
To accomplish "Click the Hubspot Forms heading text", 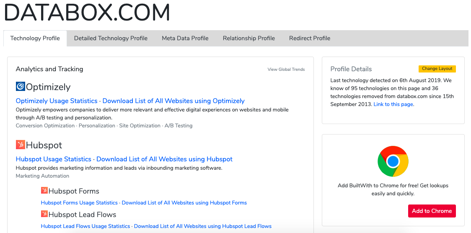I will pos(74,191).
